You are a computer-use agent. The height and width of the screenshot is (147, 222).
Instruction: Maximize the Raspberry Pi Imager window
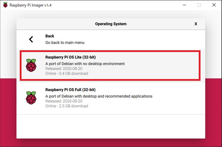(x=199, y=5)
